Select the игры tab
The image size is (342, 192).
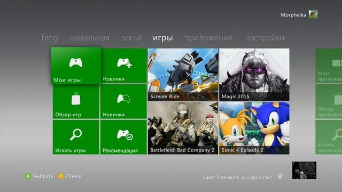163,38
